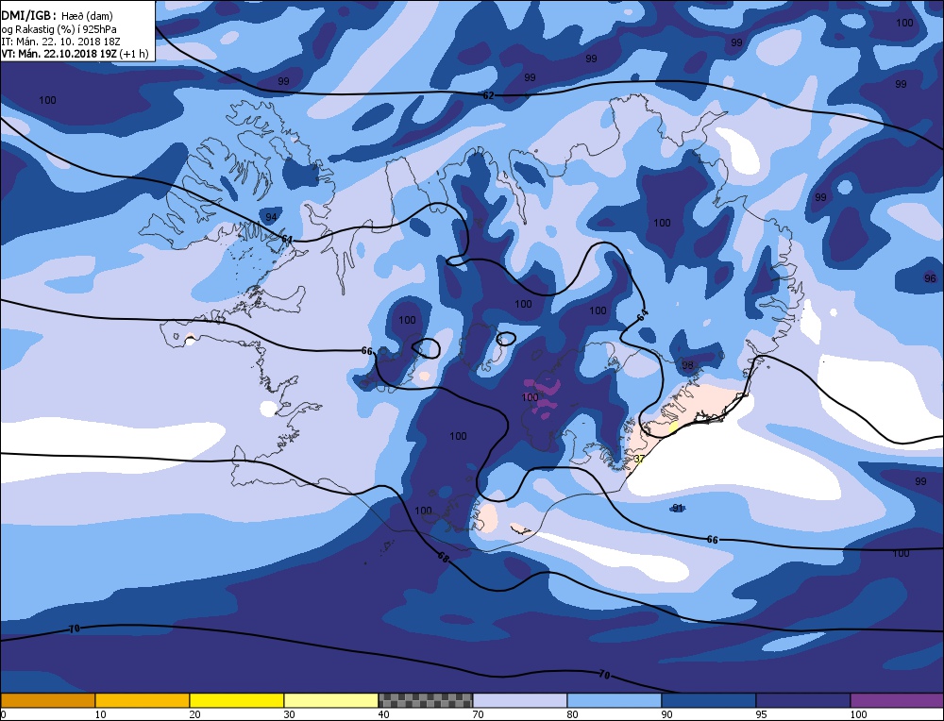This screenshot has height=721, width=944.
Task: Click the contour label 62
Action: (x=488, y=95)
